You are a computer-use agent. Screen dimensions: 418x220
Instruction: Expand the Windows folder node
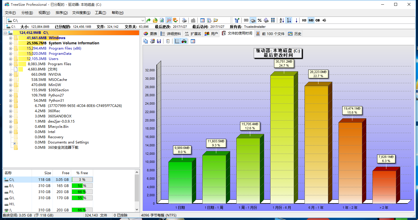tap(11, 38)
